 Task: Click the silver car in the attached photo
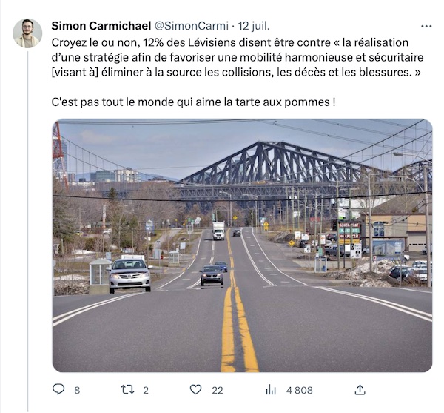129,275
